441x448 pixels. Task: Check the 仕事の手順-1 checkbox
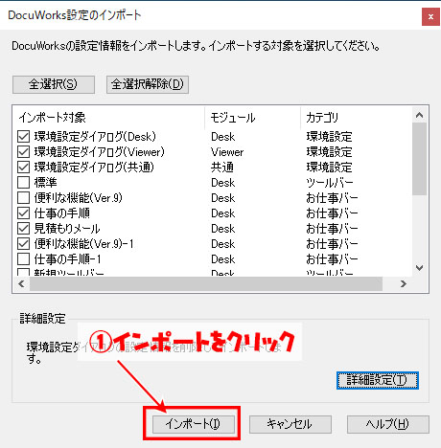click(x=23, y=259)
